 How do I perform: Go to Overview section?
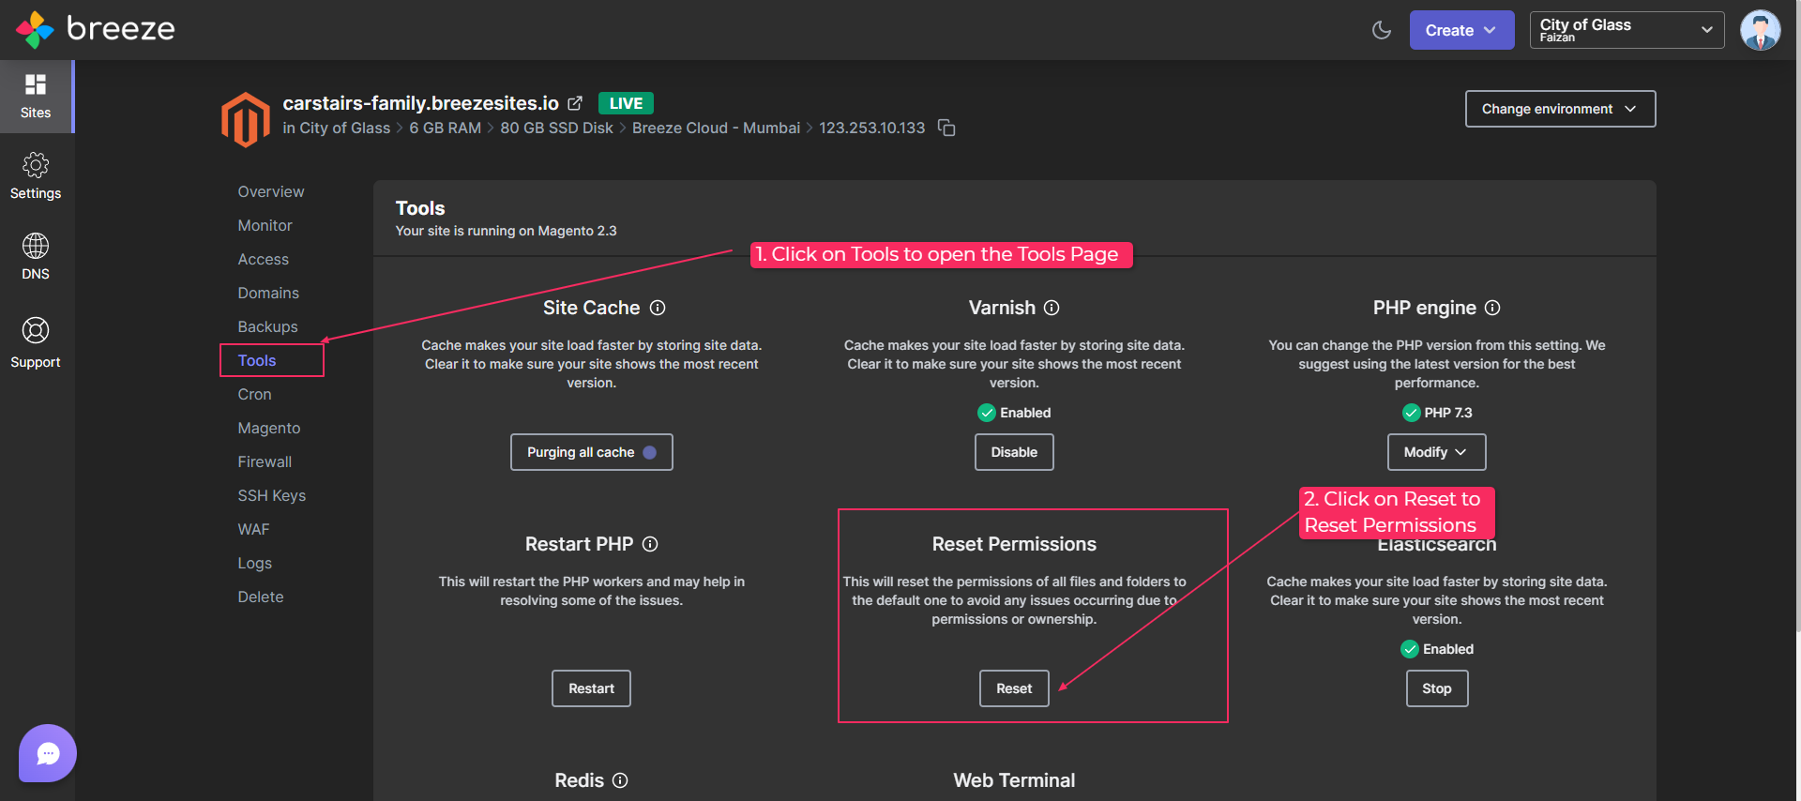271,191
